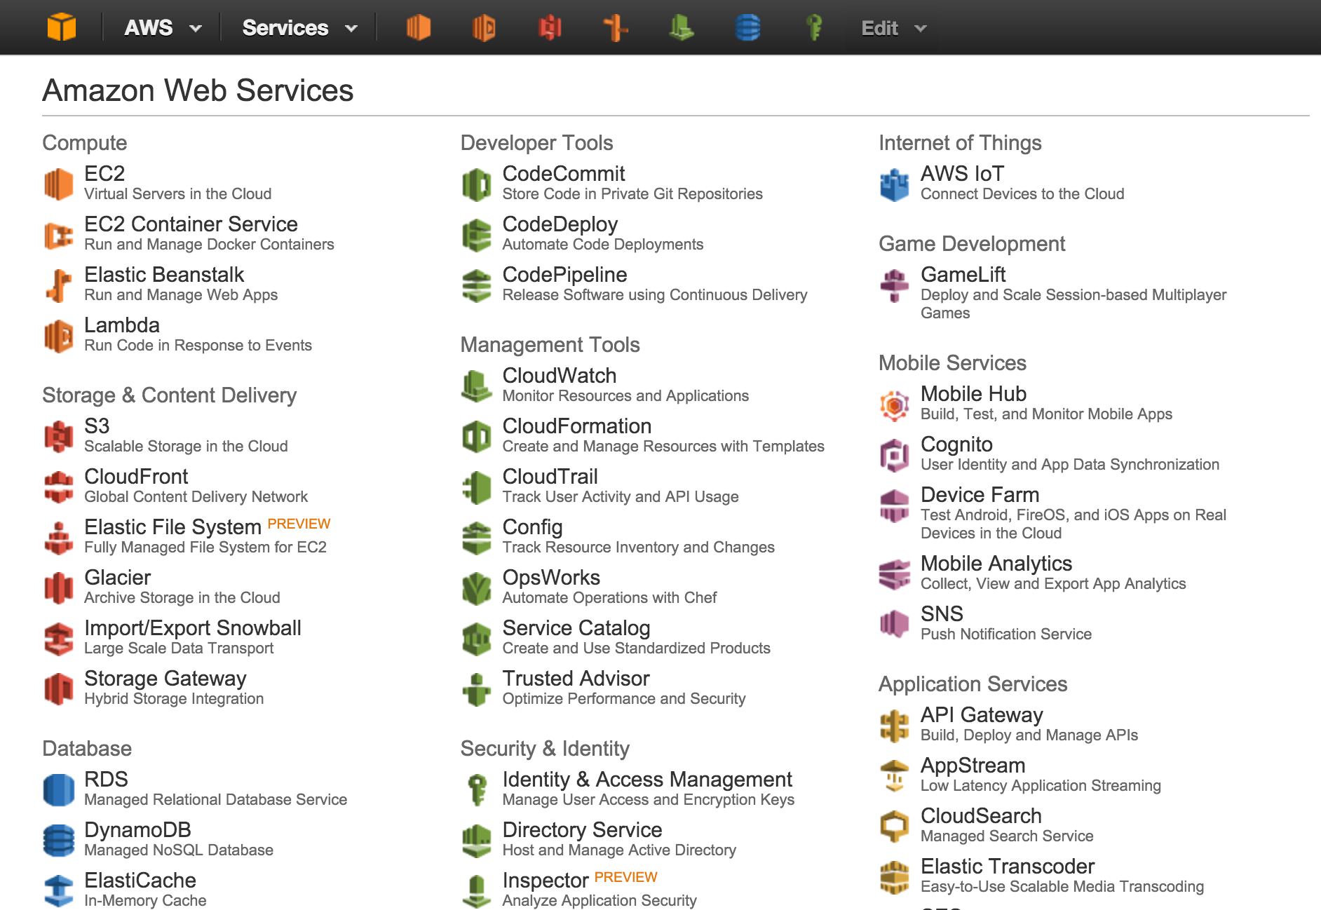Open CodeDeploy to automate code deployments
Screen dimensions: 1321x910
(x=560, y=224)
